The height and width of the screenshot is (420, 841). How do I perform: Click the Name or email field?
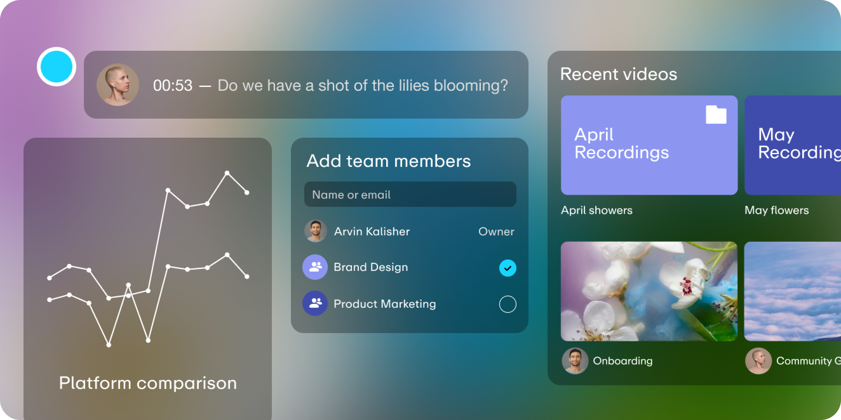coord(410,194)
